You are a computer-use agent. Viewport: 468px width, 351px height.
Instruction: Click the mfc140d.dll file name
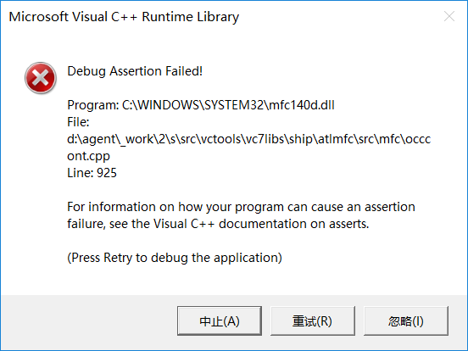click(302, 105)
